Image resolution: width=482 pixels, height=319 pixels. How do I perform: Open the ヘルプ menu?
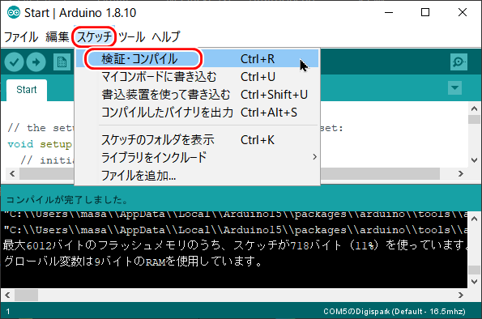[x=166, y=37]
